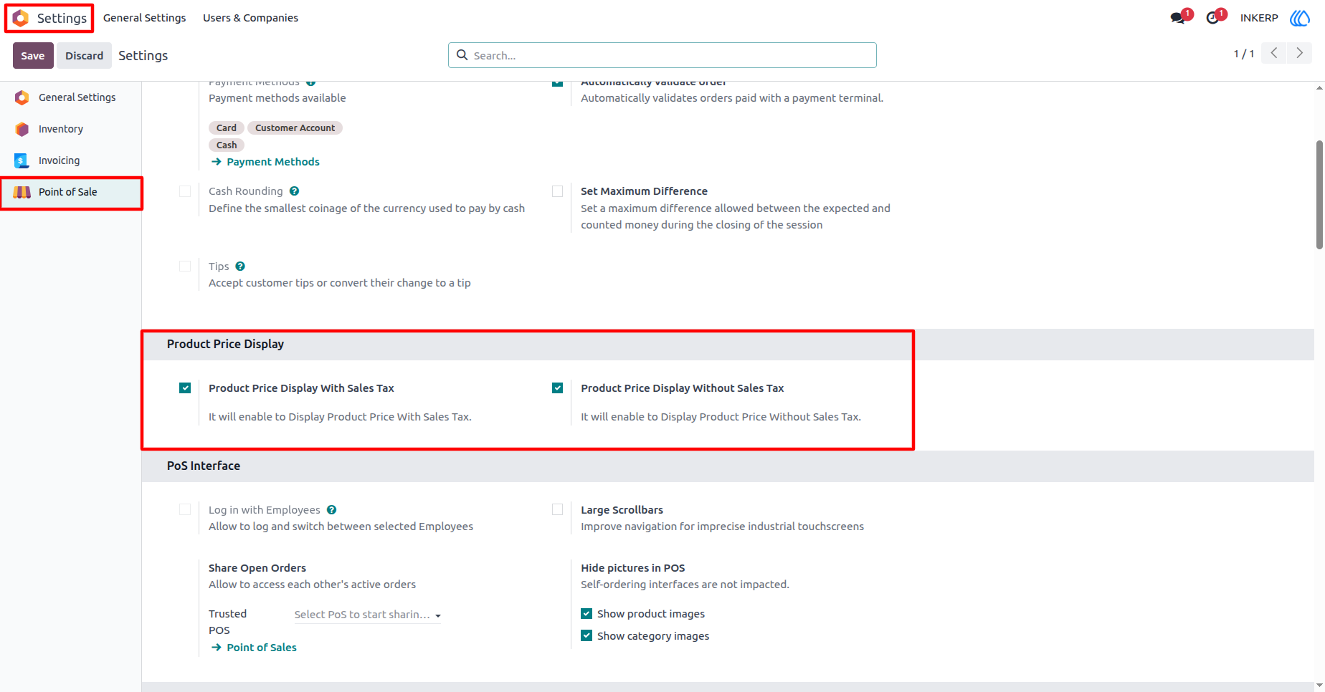This screenshot has width=1325, height=692.
Task: Click the Point of Sale sidebar icon
Action: coord(22,192)
